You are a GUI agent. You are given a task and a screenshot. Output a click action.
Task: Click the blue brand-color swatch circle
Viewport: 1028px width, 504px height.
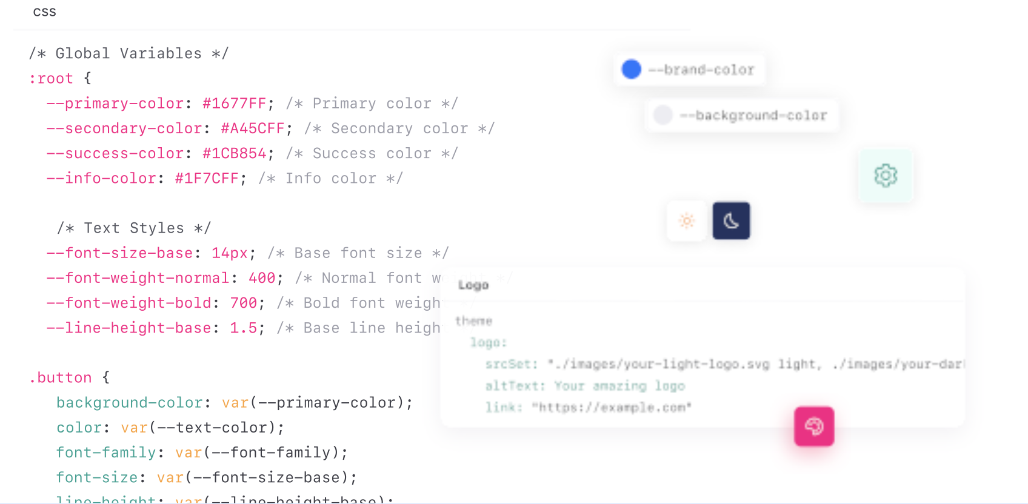tap(632, 69)
